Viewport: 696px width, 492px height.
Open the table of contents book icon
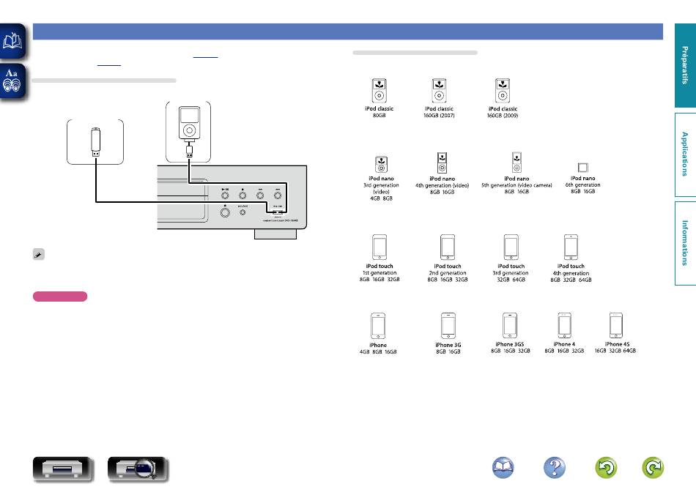pos(12,41)
